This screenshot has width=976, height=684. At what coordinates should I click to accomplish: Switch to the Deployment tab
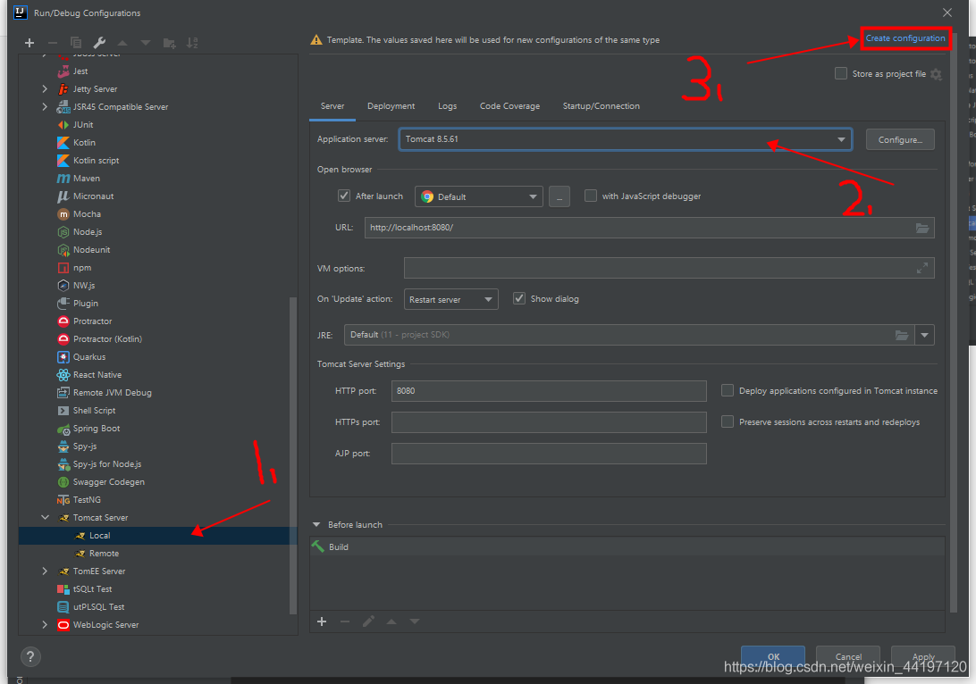391,106
